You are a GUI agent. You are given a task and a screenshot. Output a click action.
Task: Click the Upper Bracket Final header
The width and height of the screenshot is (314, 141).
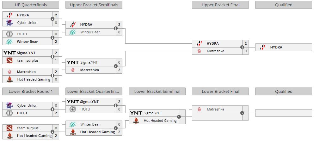[x=220, y=5]
